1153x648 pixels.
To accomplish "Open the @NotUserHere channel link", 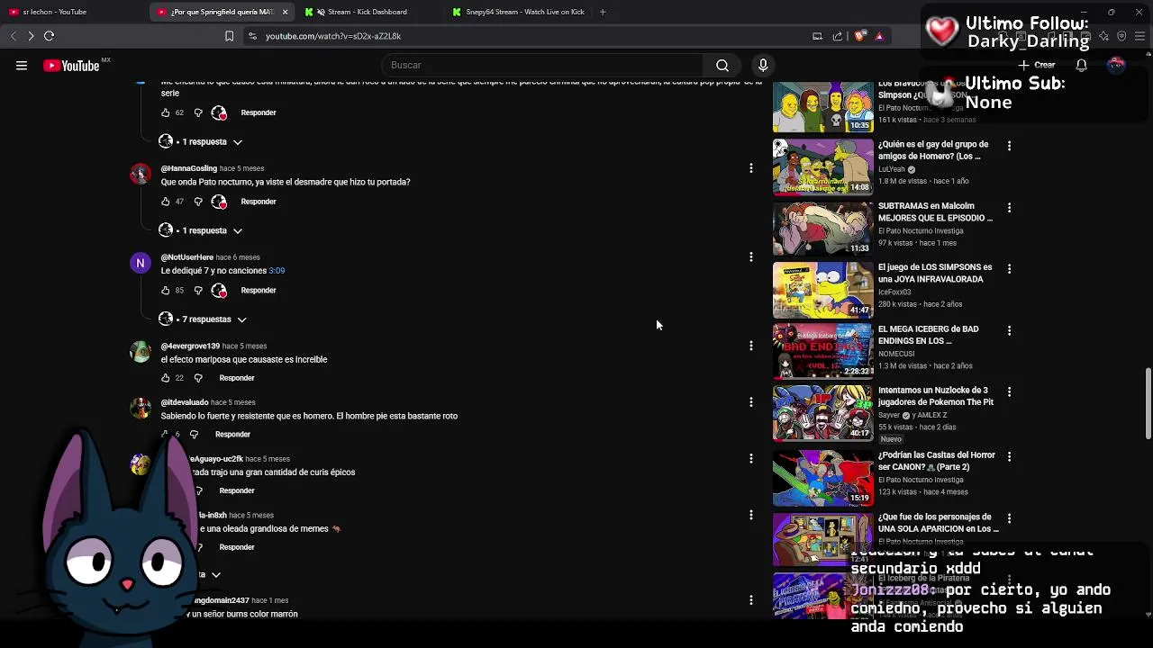I will click(187, 257).
